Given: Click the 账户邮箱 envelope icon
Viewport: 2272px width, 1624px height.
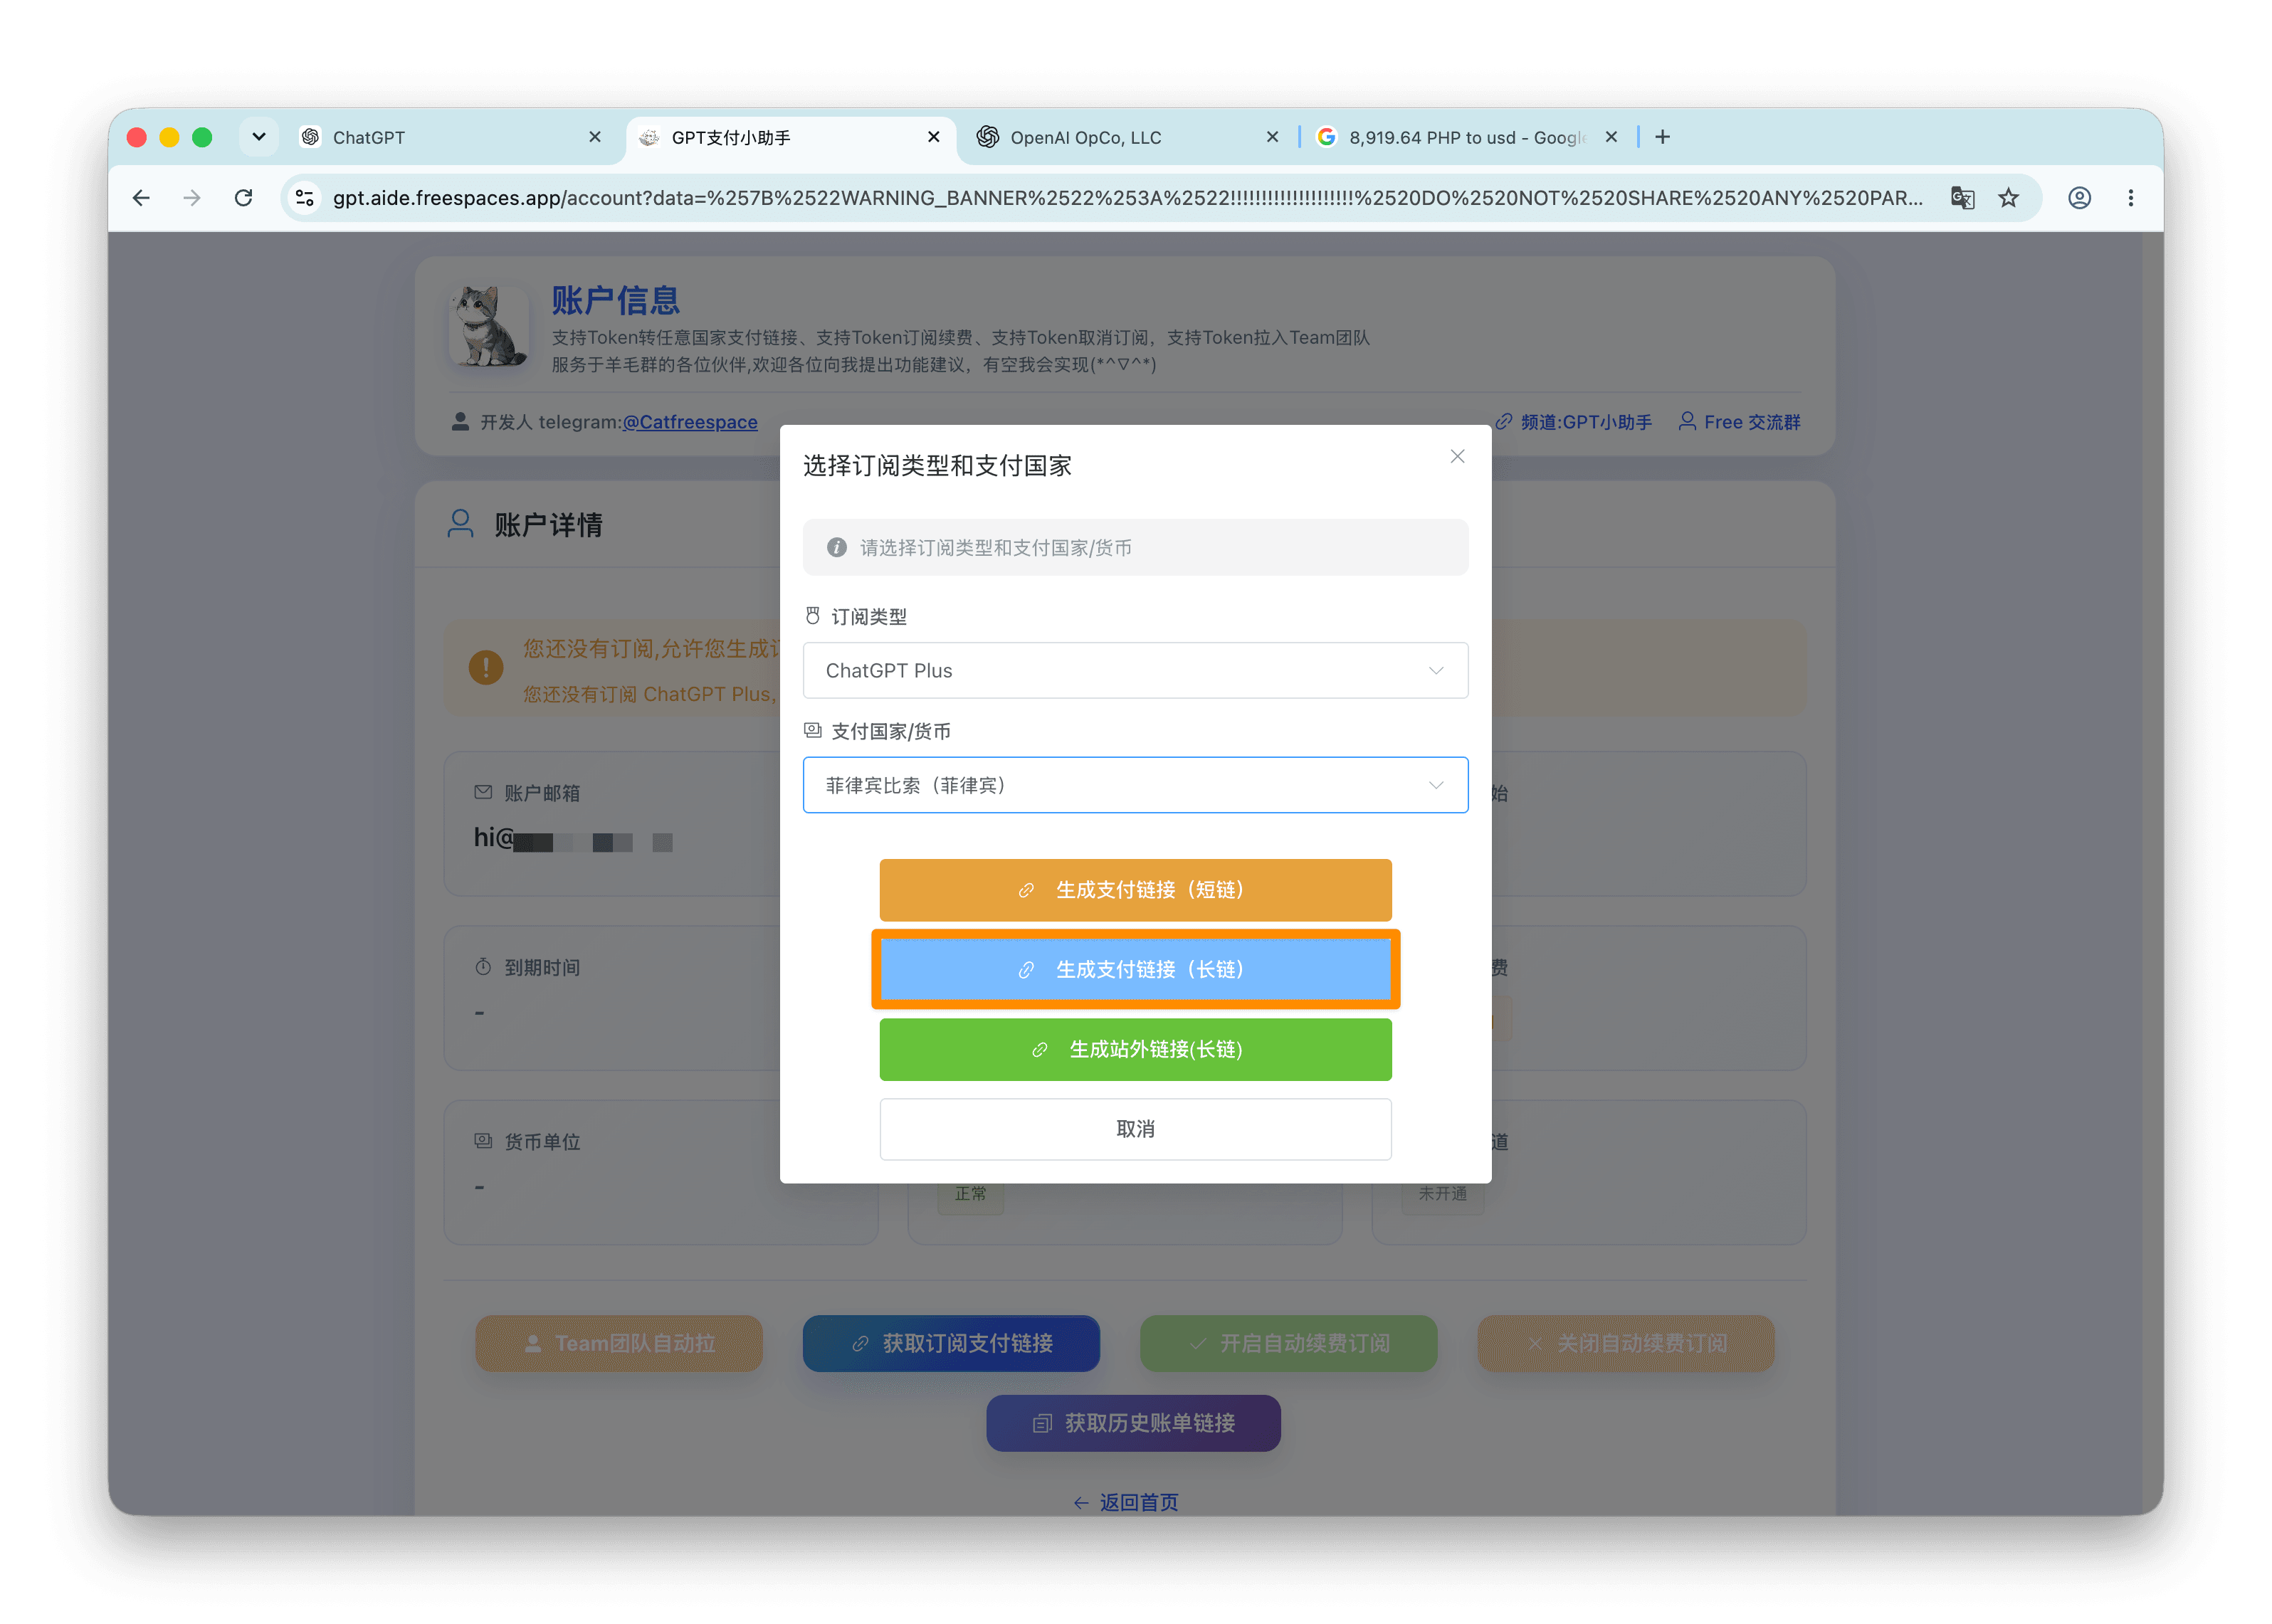Looking at the screenshot, I should (x=483, y=792).
